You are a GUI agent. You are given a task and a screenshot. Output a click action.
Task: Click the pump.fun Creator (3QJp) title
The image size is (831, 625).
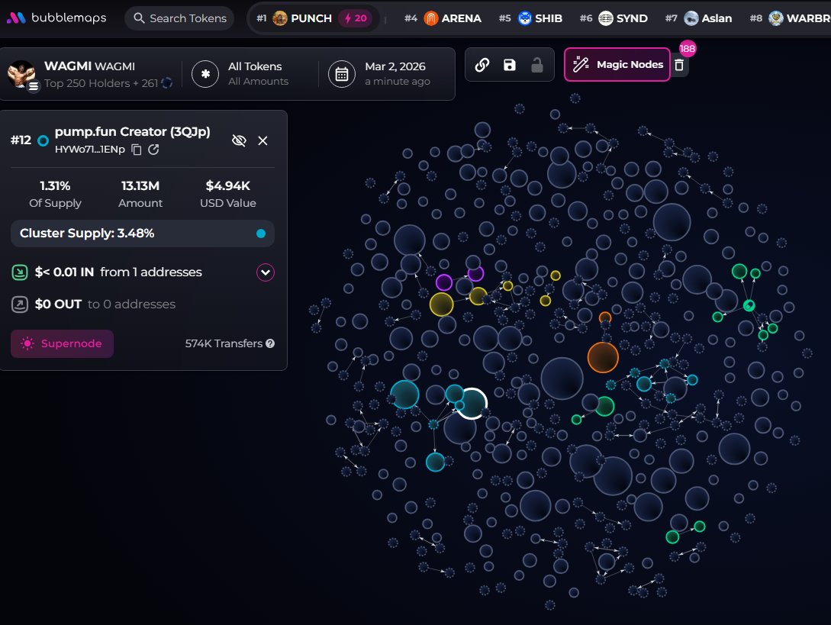coord(133,131)
